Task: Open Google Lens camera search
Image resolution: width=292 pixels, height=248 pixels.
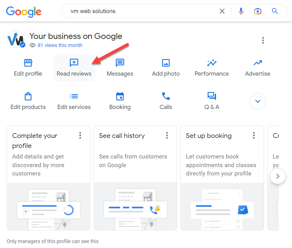Action: pos(258,11)
